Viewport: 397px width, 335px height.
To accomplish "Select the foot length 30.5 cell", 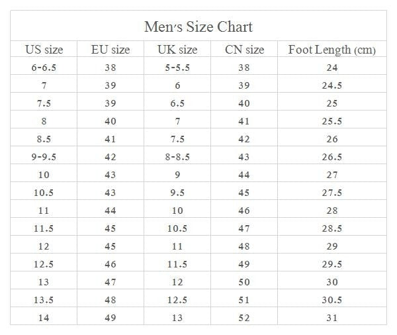I will (x=332, y=300).
